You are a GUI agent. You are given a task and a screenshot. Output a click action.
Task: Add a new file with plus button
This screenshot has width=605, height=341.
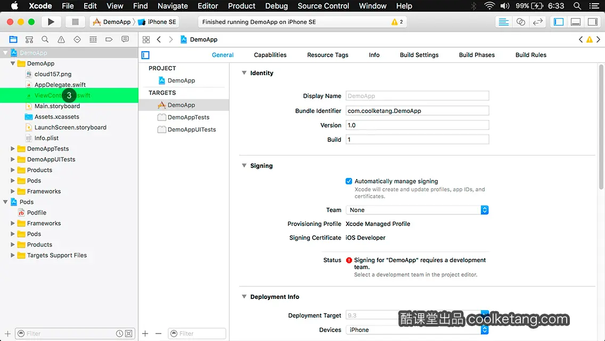(7, 334)
